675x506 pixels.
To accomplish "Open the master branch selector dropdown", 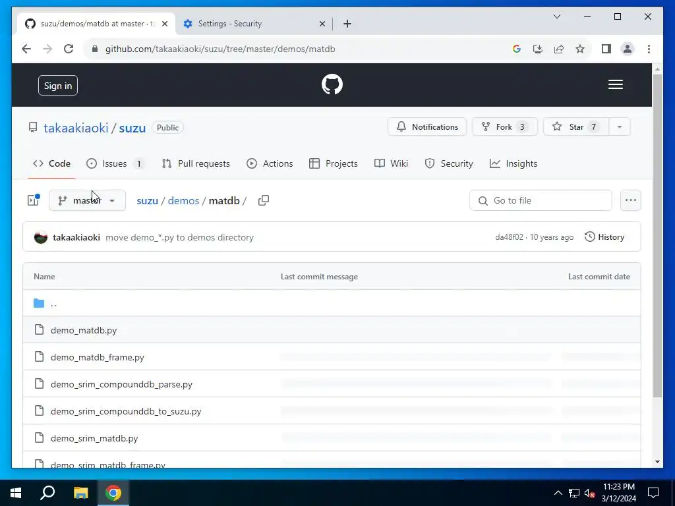I will pos(88,200).
